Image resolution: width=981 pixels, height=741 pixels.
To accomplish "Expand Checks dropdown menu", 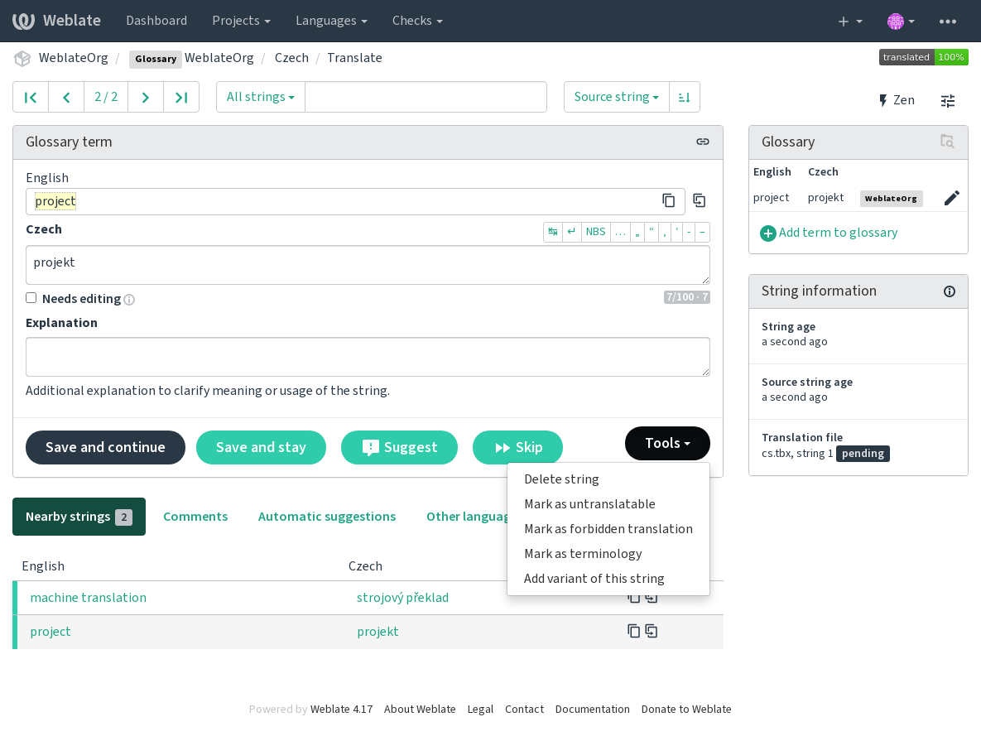I will point(417,21).
